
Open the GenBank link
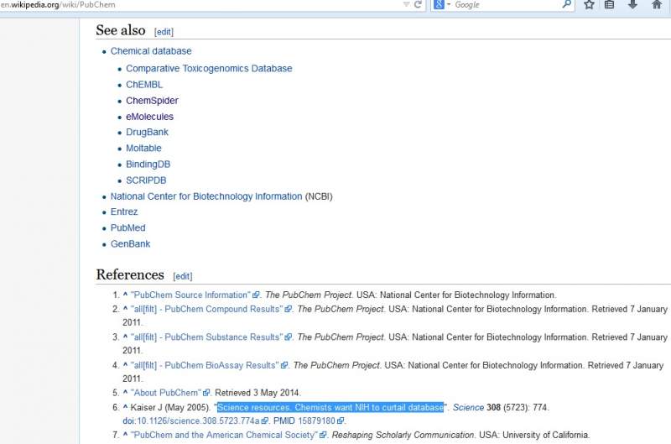tap(130, 244)
